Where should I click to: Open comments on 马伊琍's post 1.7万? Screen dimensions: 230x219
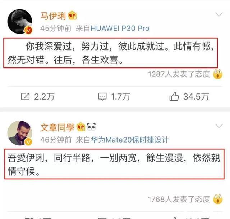tap(114, 97)
